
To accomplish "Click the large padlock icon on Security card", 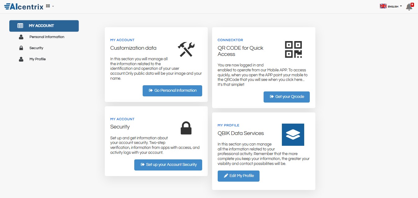I will tap(186, 128).
